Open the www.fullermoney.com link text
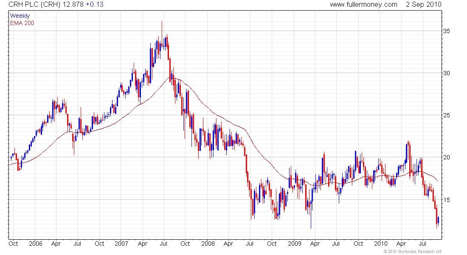 (x=363, y=5)
